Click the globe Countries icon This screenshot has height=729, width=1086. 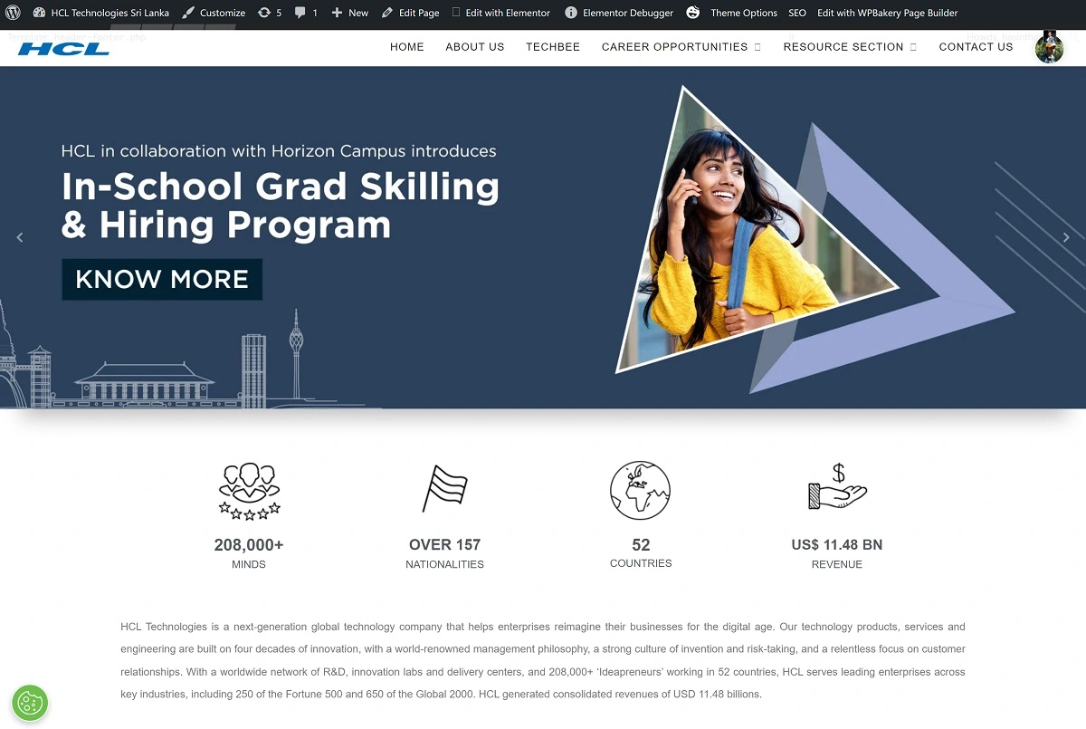pos(640,490)
